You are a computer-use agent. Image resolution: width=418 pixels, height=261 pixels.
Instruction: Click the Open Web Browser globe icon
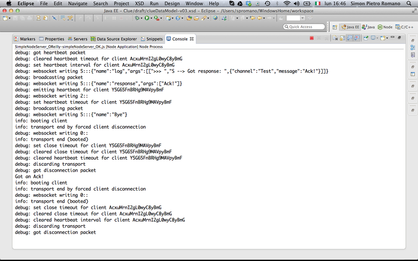215,18
